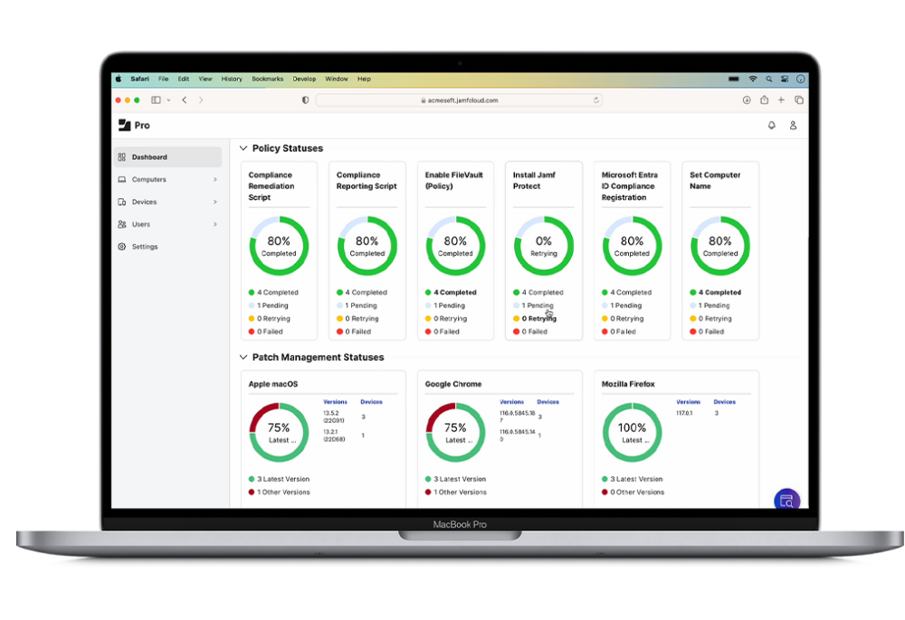The image size is (905, 620).
Task: Select Dashboard in the sidebar
Action: [149, 157]
